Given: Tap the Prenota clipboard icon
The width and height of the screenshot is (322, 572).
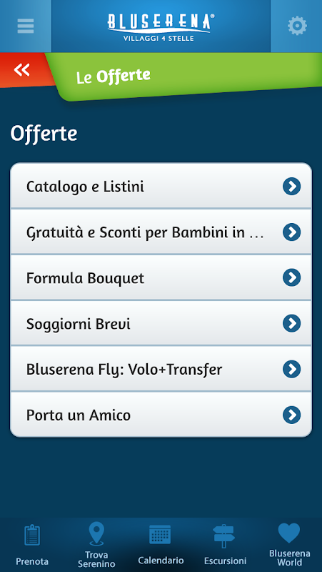Looking at the screenshot, I should (x=32, y=535).
